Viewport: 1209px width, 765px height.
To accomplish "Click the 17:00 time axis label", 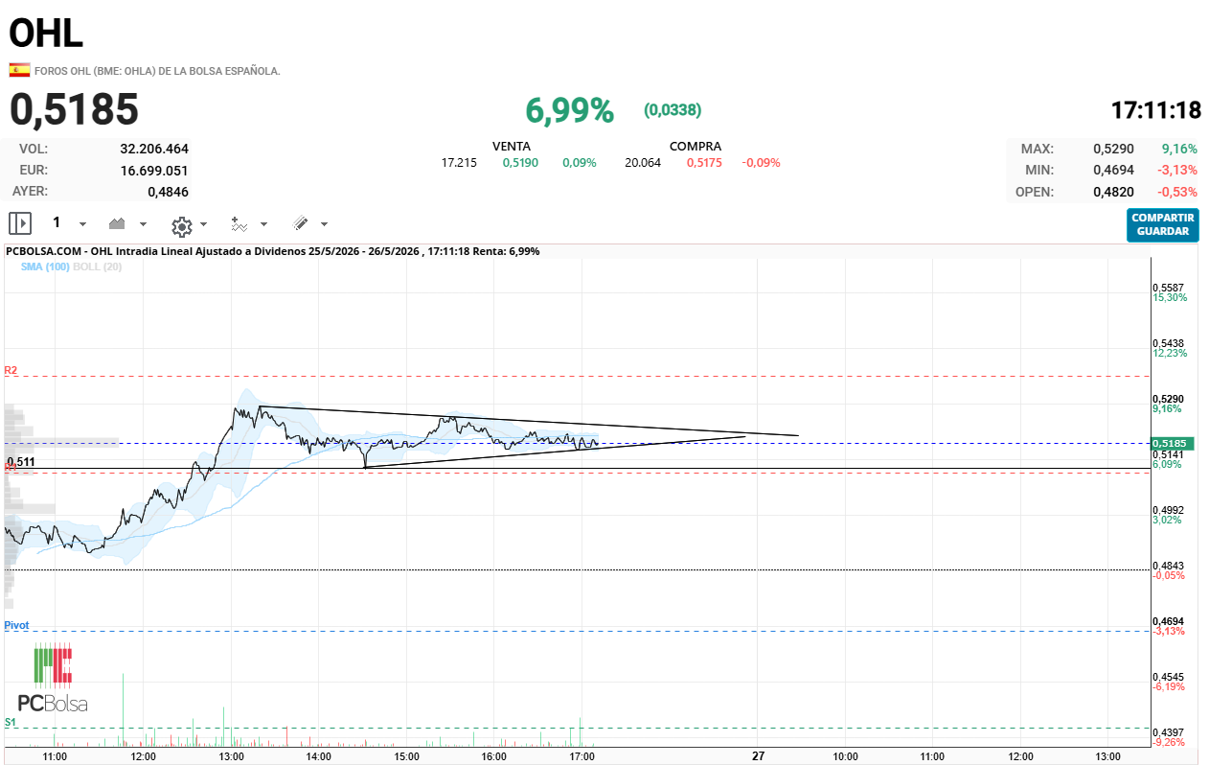I will click(582, 756).
